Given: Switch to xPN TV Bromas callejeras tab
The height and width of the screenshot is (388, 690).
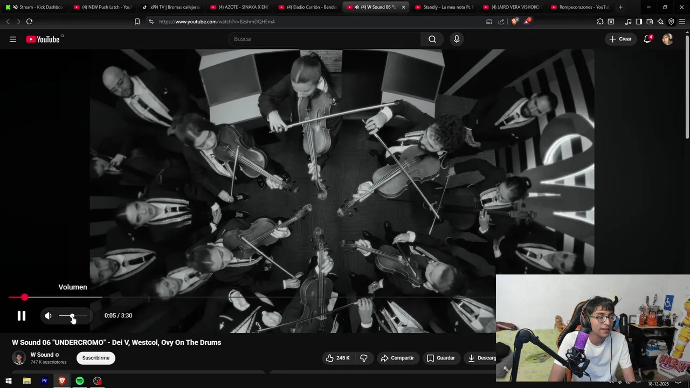Looking at the screenshot, I should pyautogui.click(x=171, y=7).
